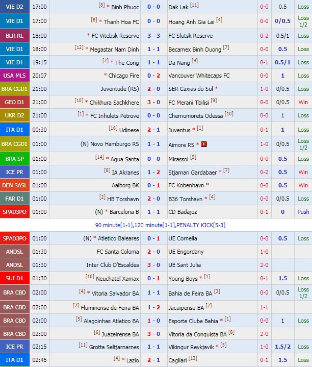
Task: Open Aalborg BK team page
Action: click(x=125, y=185)
